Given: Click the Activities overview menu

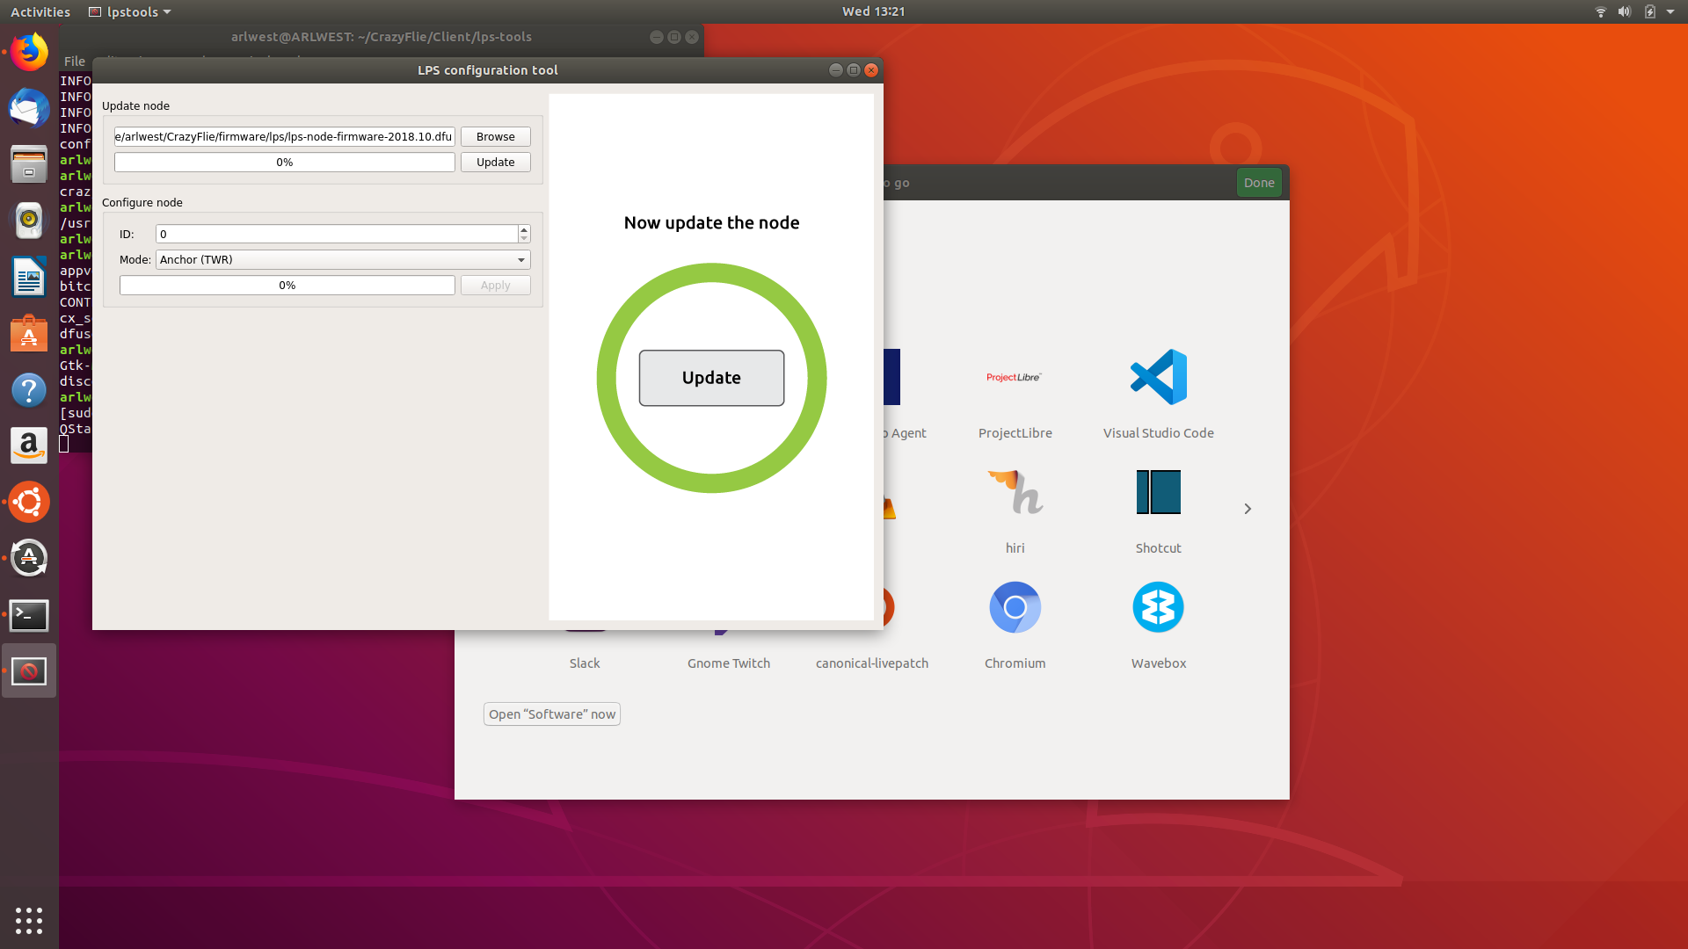Looking at the screenshot, I should pos(40,11).
